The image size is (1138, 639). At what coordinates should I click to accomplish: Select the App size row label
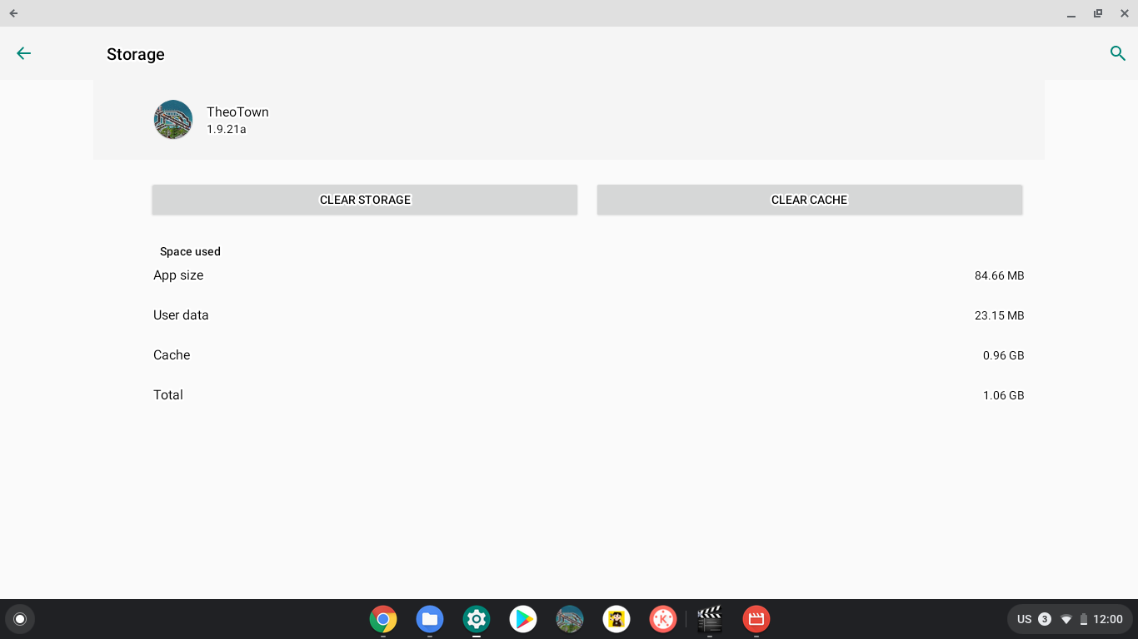click(x=178, y=275)
